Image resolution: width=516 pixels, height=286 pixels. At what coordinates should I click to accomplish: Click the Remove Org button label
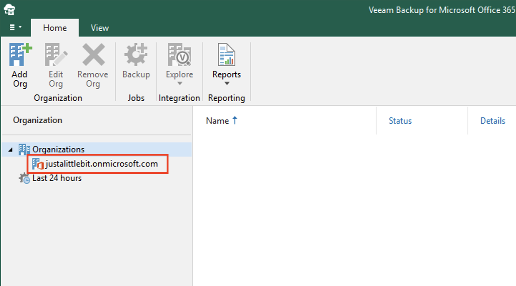pos(93,79)
